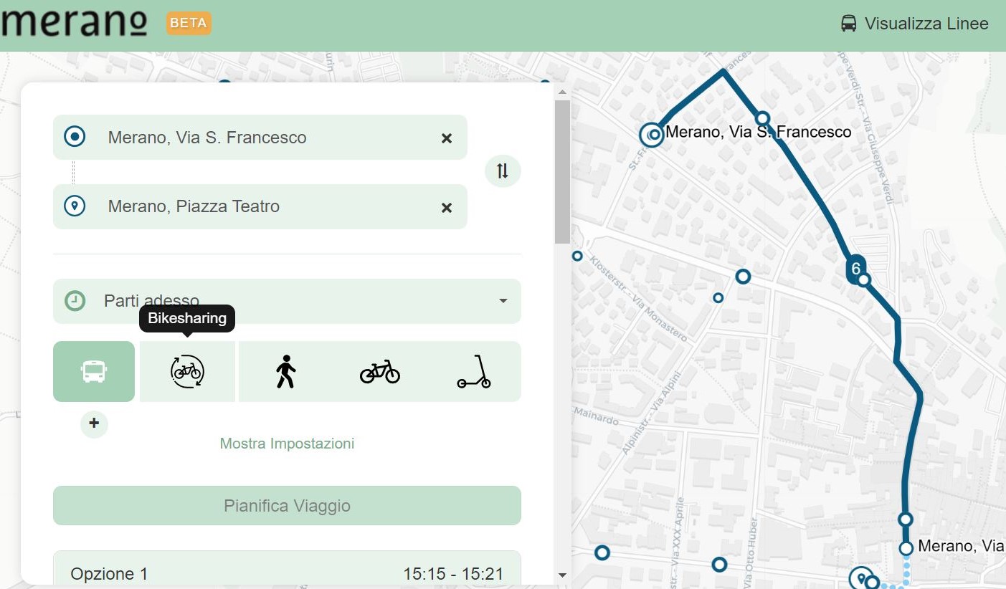Image resolution: width=1006 pixels, height=589 pixels.
Task: Click the destination pin icon in form
Action: point(75,206)
